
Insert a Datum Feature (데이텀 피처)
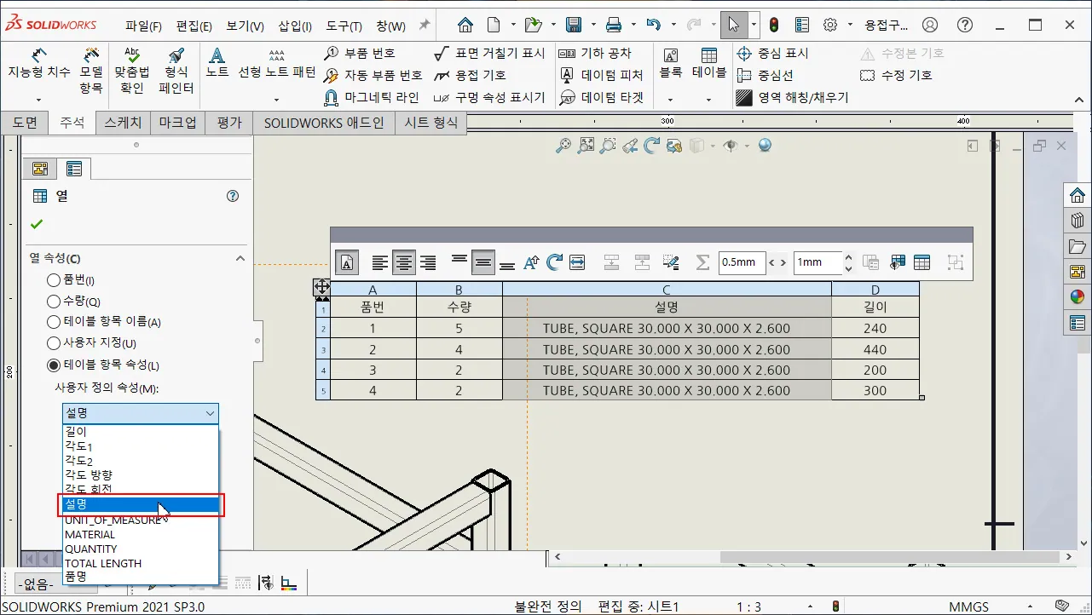(601, 75)
